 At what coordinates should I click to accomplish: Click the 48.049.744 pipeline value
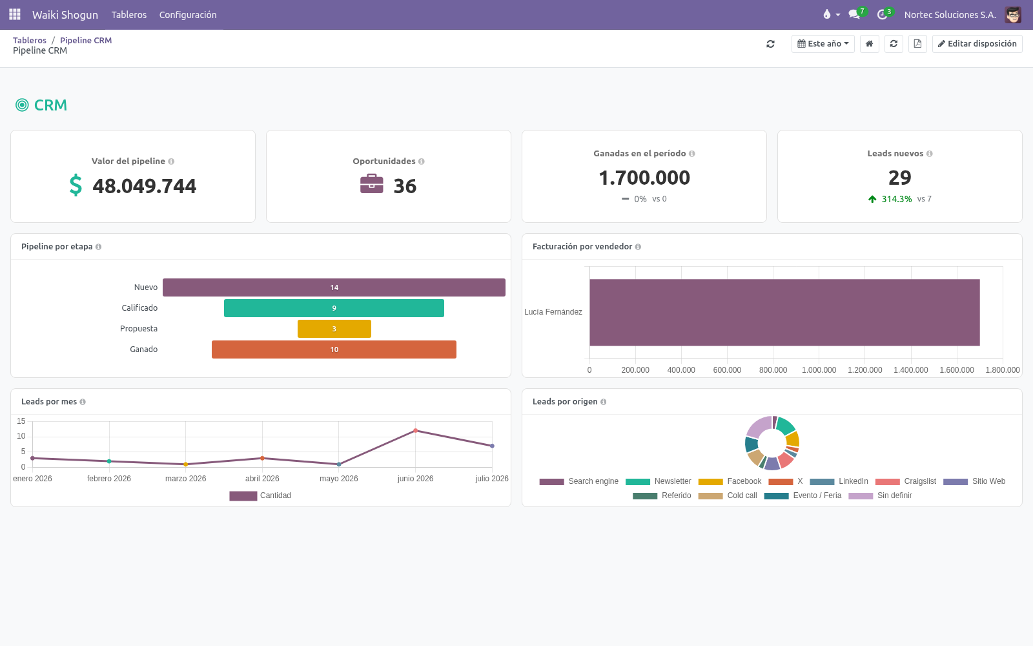pos(144,186)
